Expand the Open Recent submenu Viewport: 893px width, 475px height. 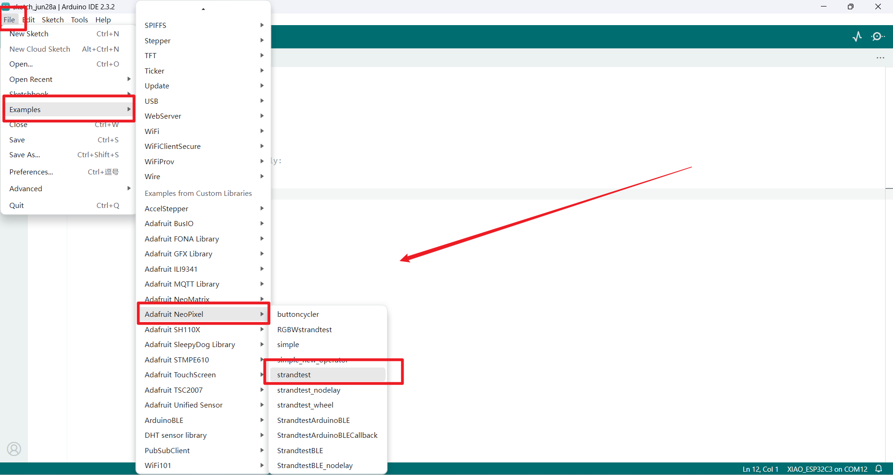[x=68, y=79]
